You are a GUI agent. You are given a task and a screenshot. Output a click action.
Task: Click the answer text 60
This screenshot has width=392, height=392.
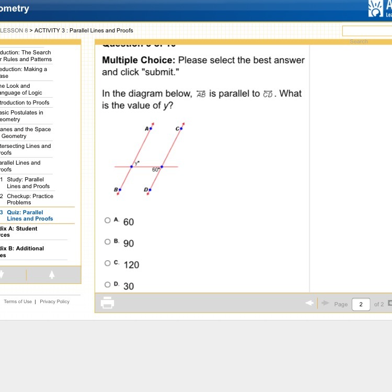(129, 222)
